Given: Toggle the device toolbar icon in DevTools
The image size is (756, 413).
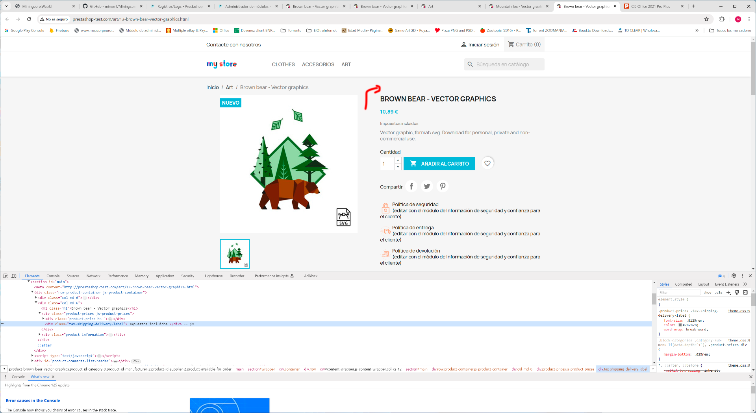Looking at the screenshot, I should 14,276.
